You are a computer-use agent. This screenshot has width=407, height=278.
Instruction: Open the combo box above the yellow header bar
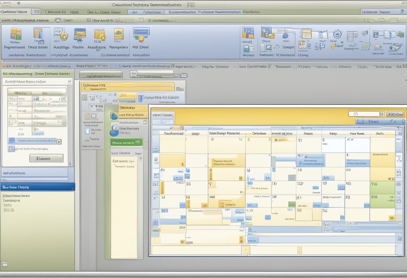pos(156,74)
